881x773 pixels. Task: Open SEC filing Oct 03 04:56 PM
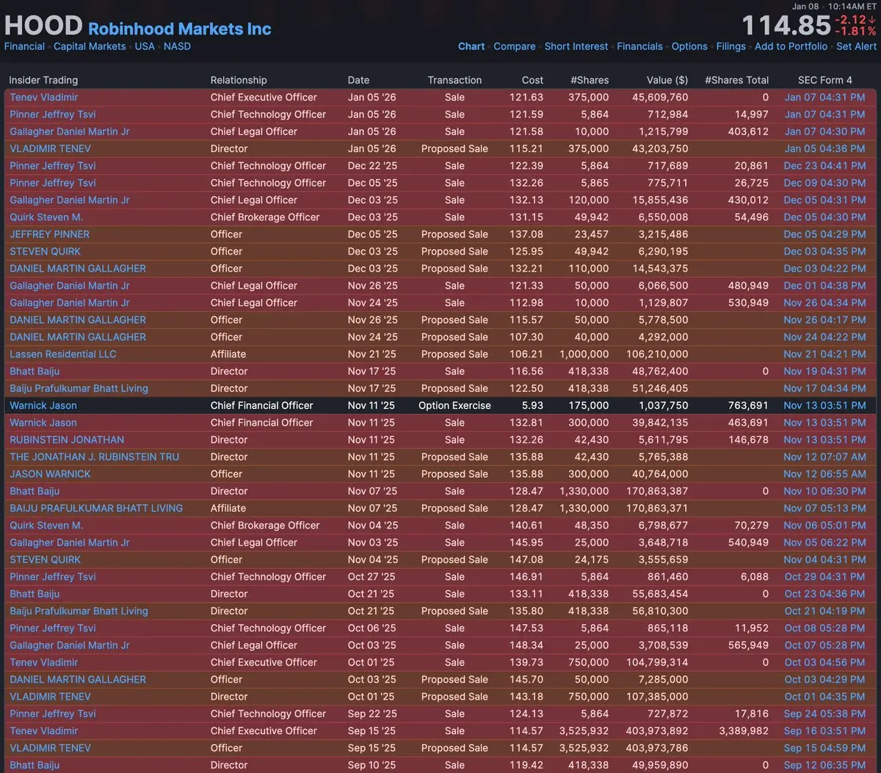(x=824, y=662)
